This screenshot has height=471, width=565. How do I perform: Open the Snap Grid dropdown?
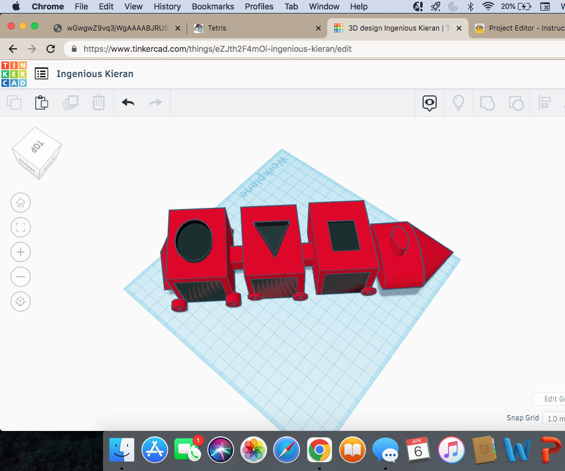pyautogui.click(x=554, y=419)
